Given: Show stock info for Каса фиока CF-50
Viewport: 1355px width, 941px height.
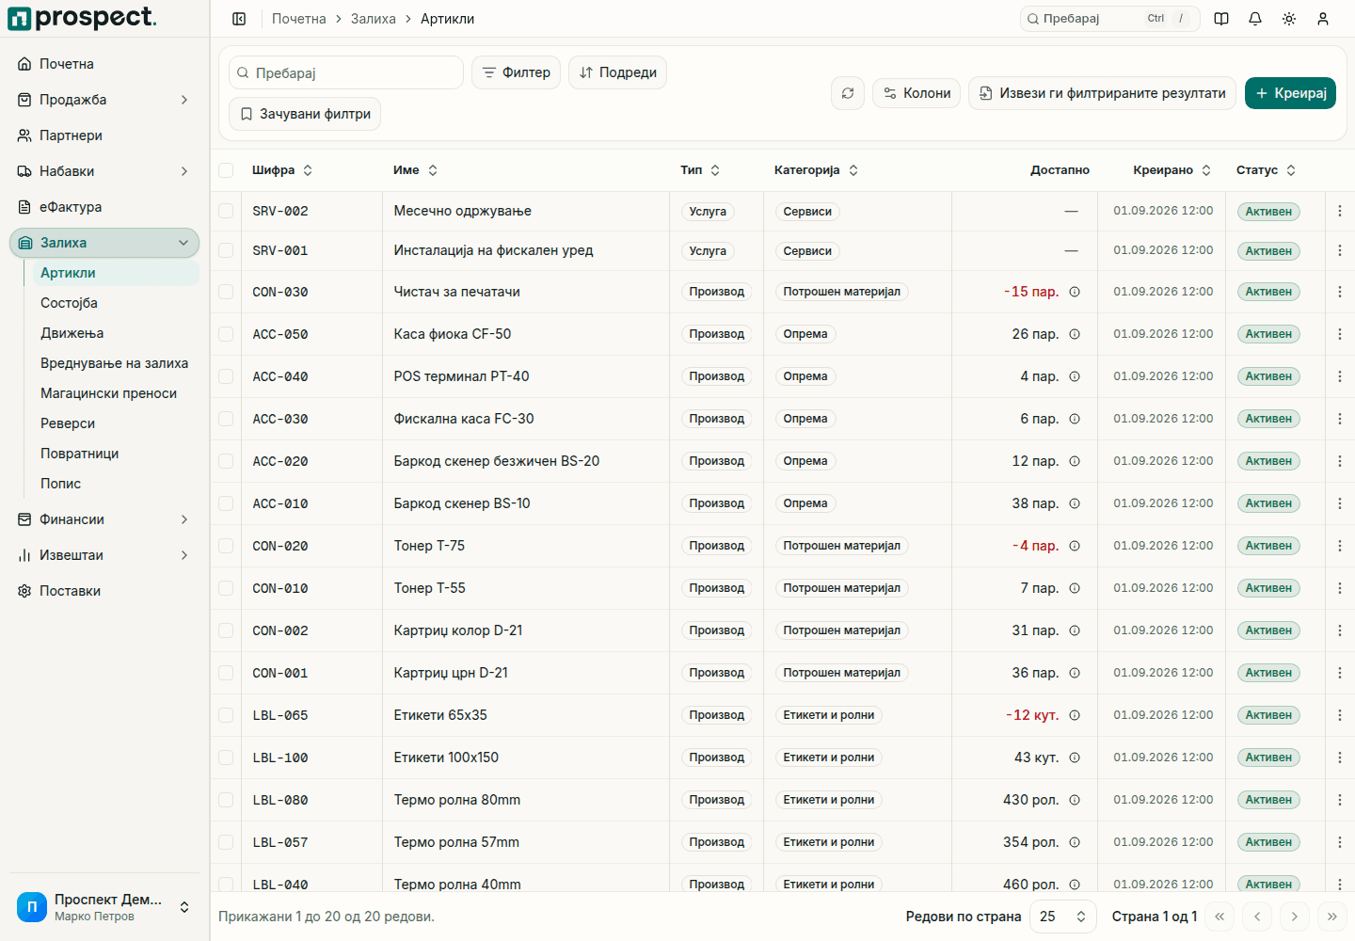Looking at the screenshot, I should coord(1075,334).
